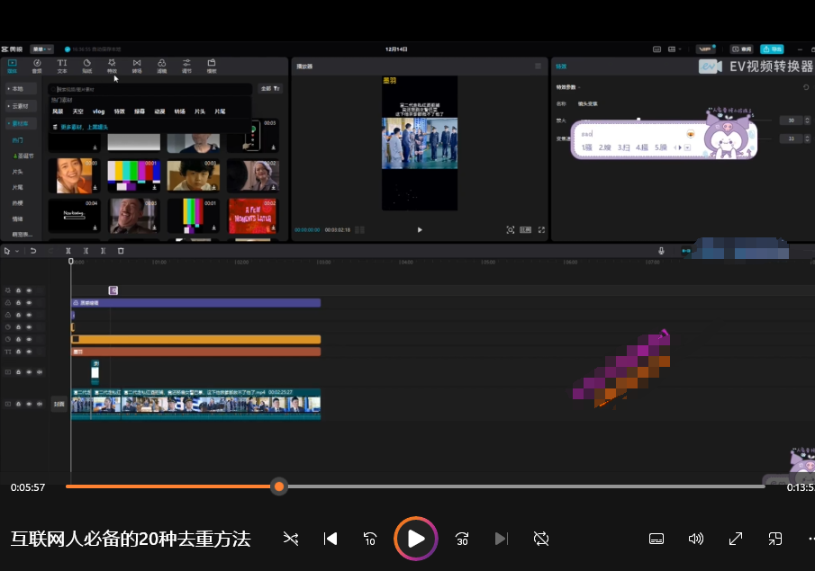
Task: Expand the selection tool dropdown arrow
Action: click(17, 251)
